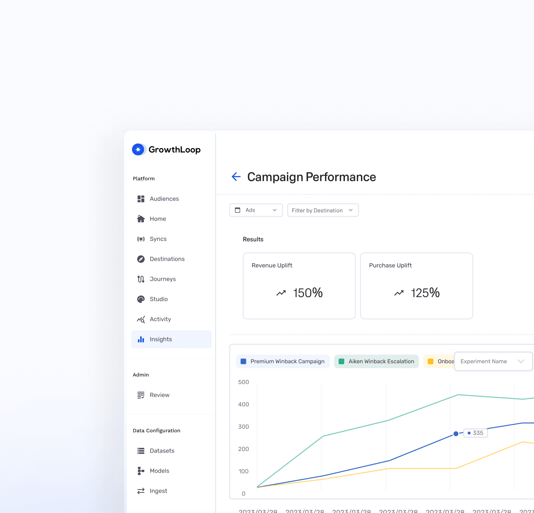Open the Experiment Name dropdown
The image size is (534, 513).
click(x=493, y=361)
